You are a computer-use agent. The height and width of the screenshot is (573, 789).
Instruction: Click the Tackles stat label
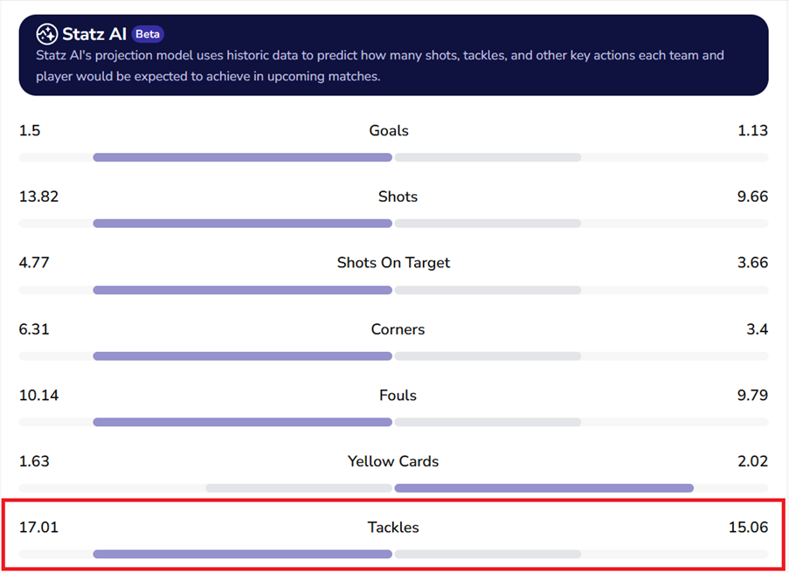pos(393,528)
